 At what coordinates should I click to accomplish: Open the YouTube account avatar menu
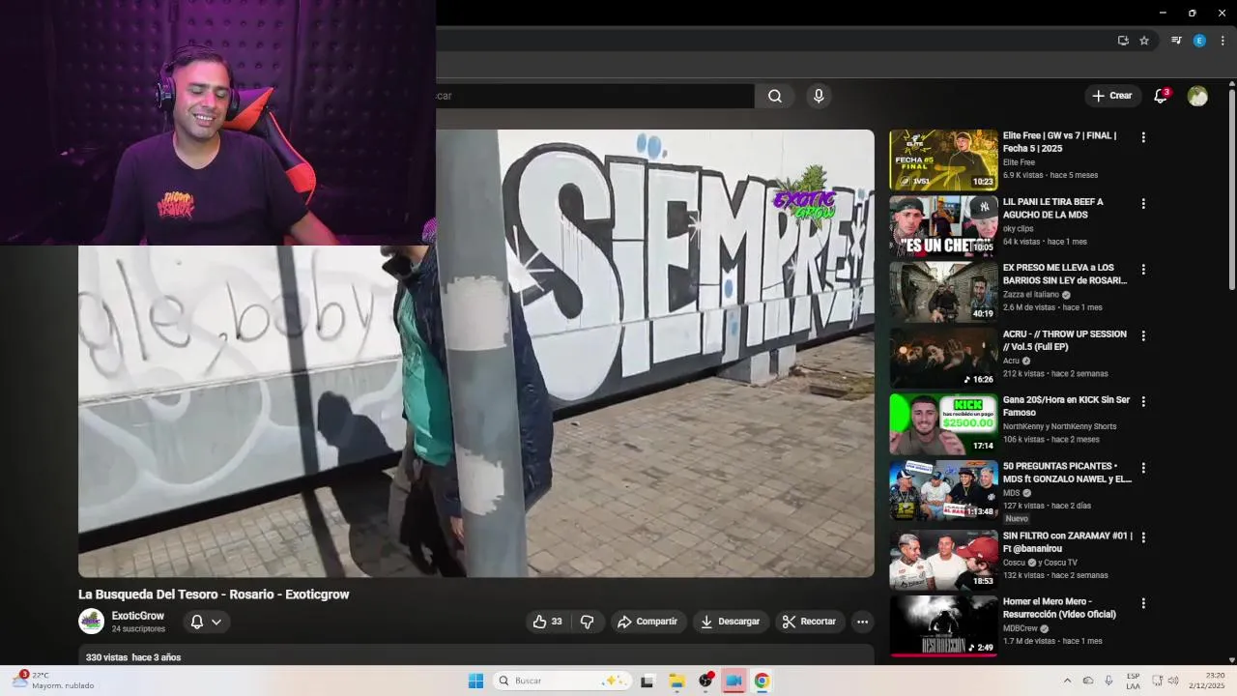[1197, 96]
